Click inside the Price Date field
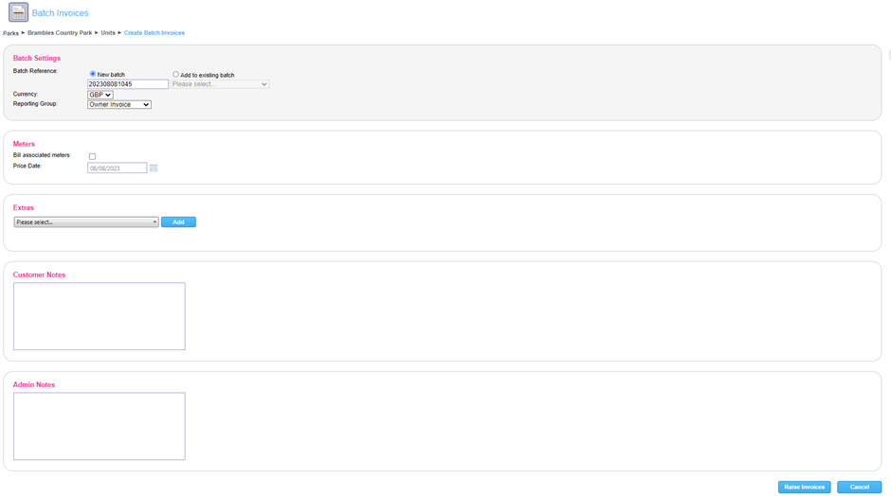 (117, 168)
